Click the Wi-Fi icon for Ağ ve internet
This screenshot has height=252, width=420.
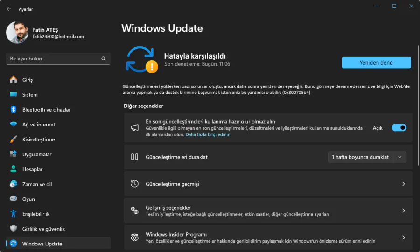(x=14, y=125)
